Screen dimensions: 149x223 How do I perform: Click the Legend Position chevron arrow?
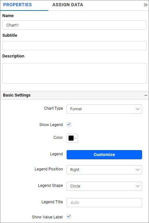(x=138, y=170)
